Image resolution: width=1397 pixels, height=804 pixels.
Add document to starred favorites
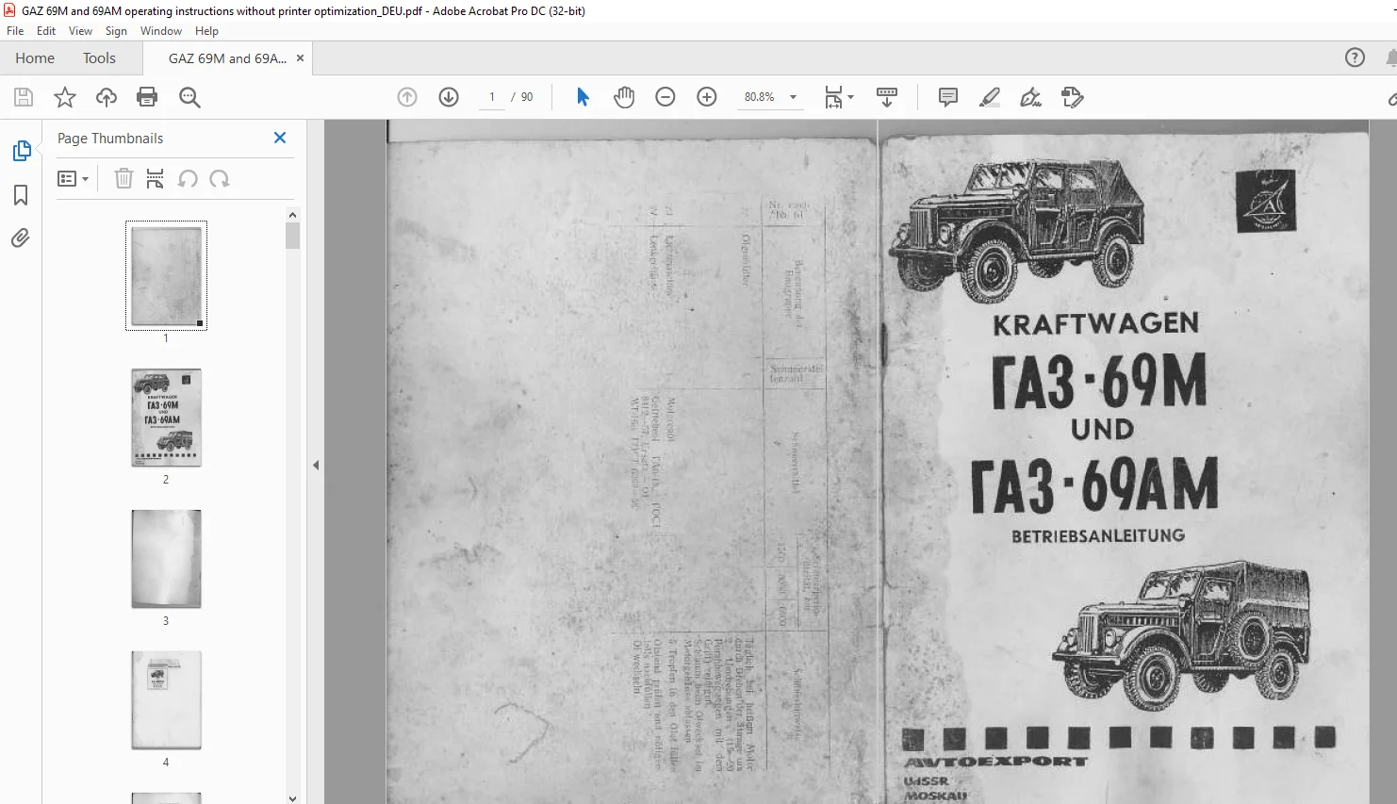[65, 97]
